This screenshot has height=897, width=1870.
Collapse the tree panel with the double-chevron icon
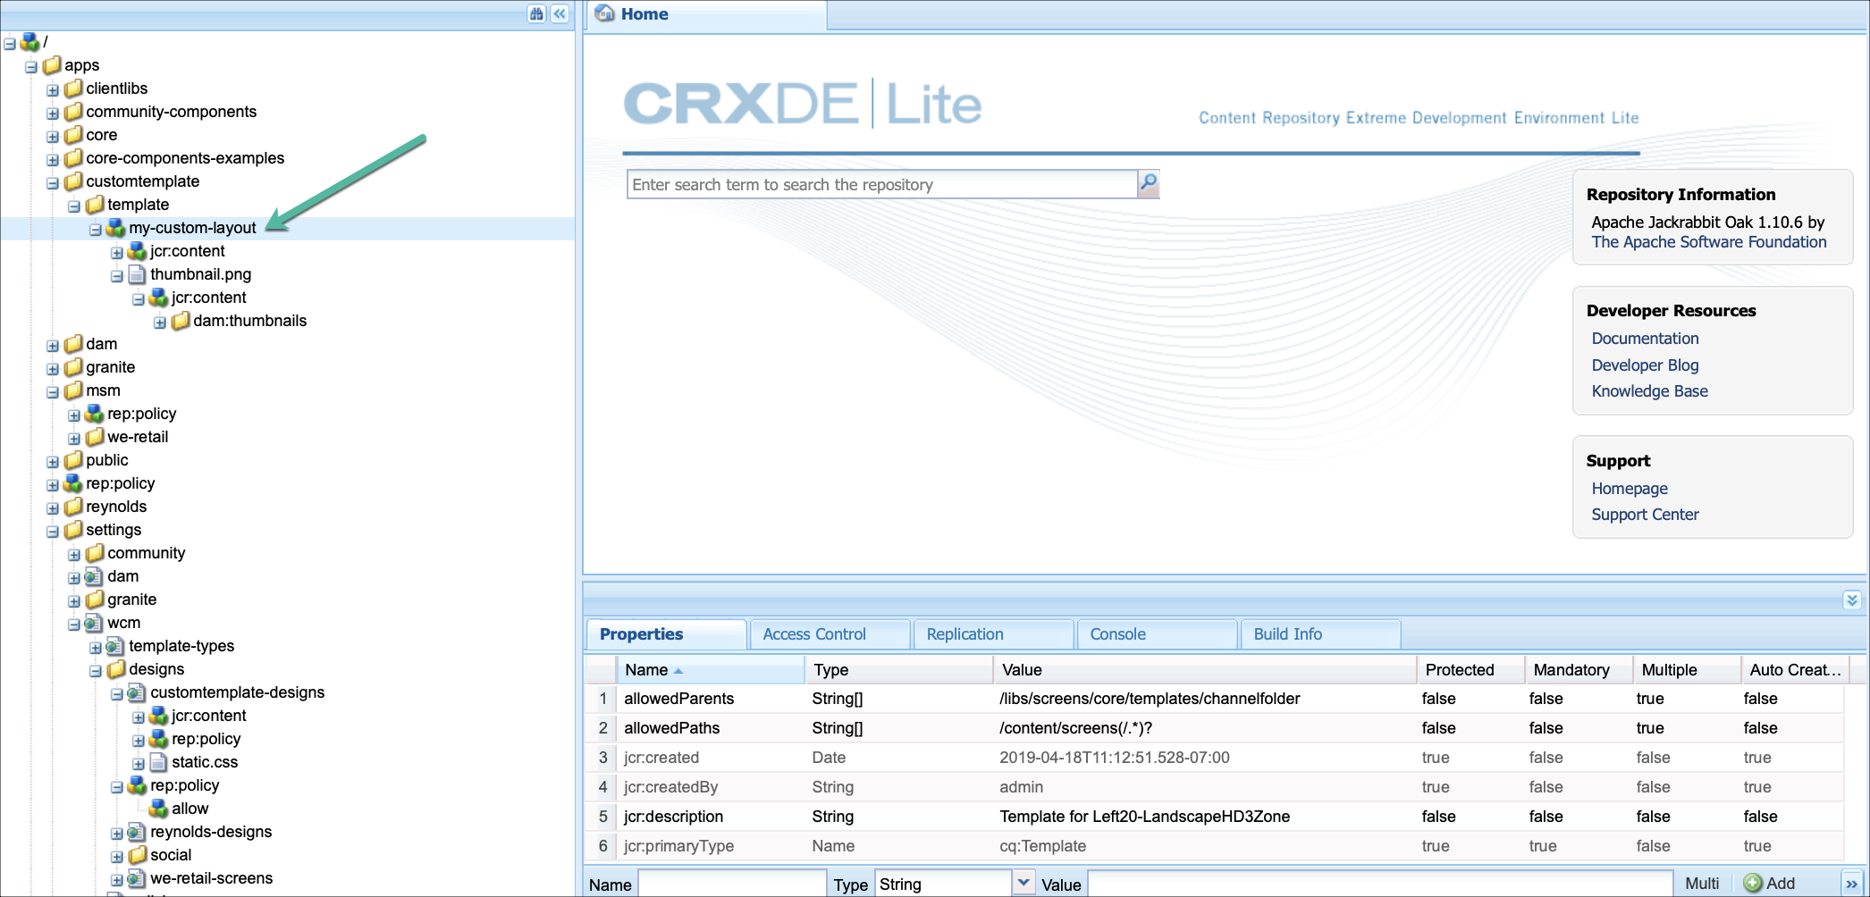560,13
